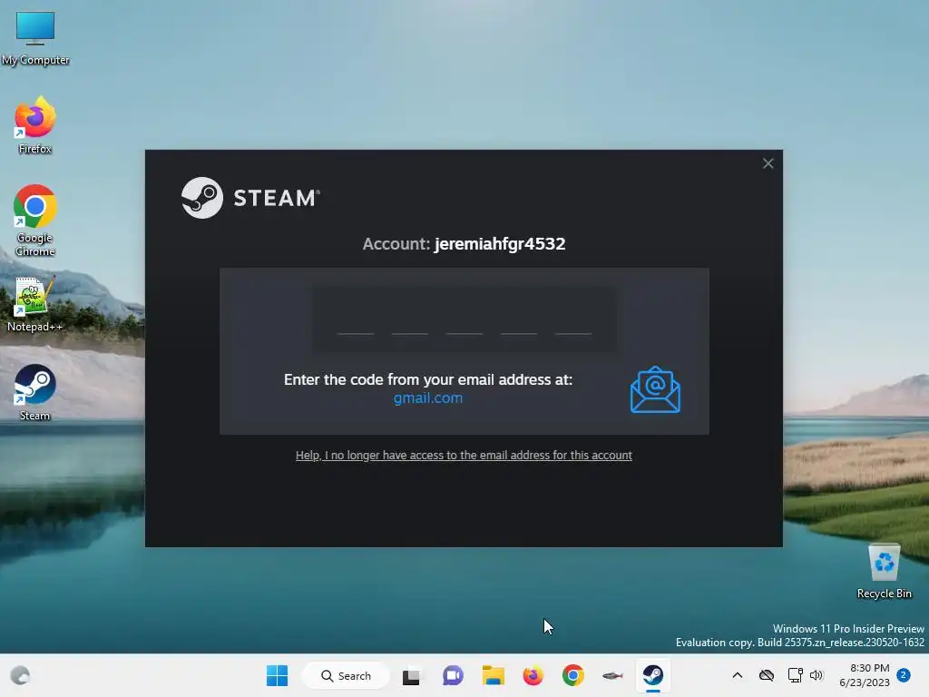Viewport: 929px width, 697px height.
Task: Open the 'no longer have access' help link
Action: coord(464,456)
